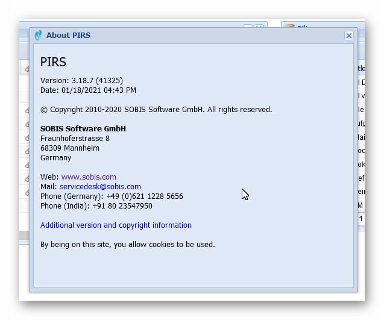The height and width of the screenshot is (320, 384).
Task: Click the large PIRS heading
Action: point(53,62)
